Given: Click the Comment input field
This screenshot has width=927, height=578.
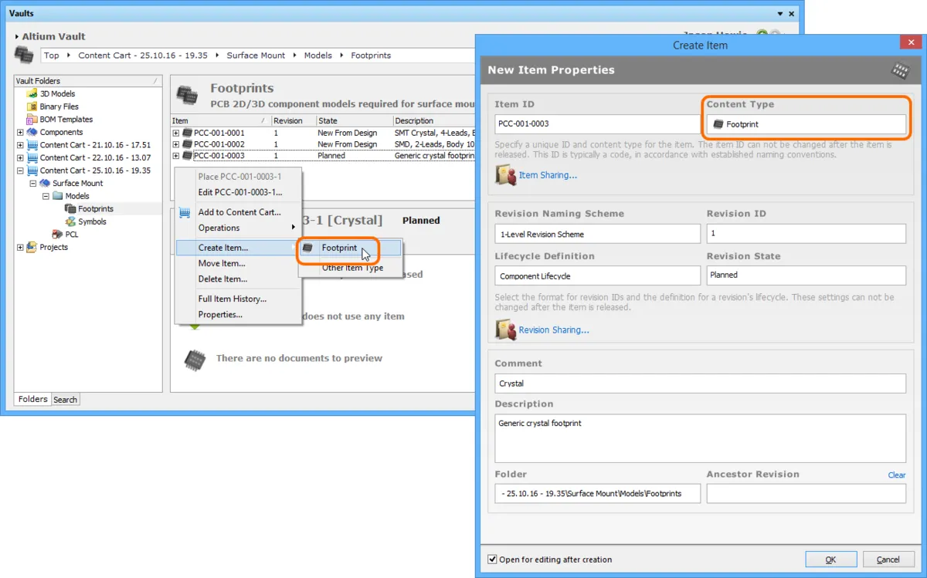Looking at the screenshot, I should (x=701, y=384).
